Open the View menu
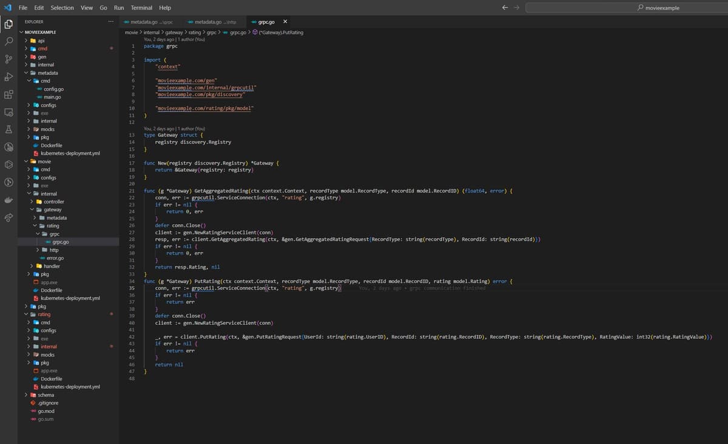Viewport: 728px width, 444px height. [87, 8]
